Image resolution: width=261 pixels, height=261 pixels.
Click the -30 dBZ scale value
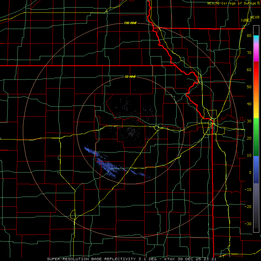coord(248,224)
